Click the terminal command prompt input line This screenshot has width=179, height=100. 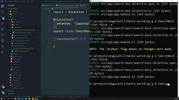[129, 84]
